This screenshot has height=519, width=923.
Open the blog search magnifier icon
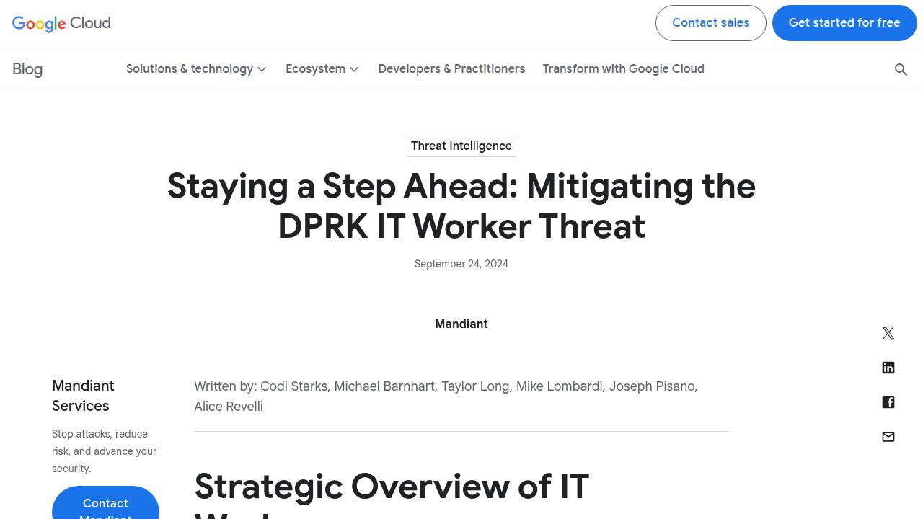(x=901, y=69)
